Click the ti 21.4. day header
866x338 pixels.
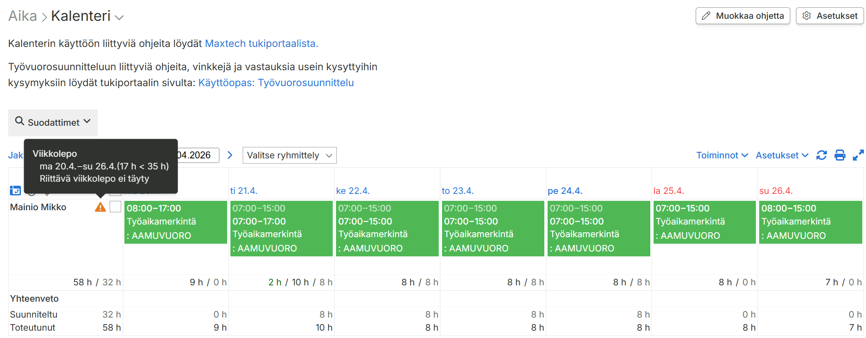(244, 191)
